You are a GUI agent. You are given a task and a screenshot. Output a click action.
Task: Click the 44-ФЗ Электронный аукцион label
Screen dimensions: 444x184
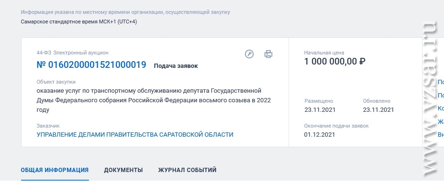point(73,53)
